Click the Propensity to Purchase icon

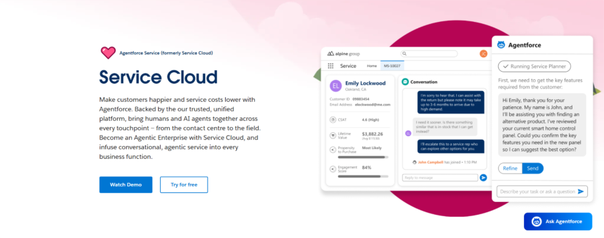[333, 150]
